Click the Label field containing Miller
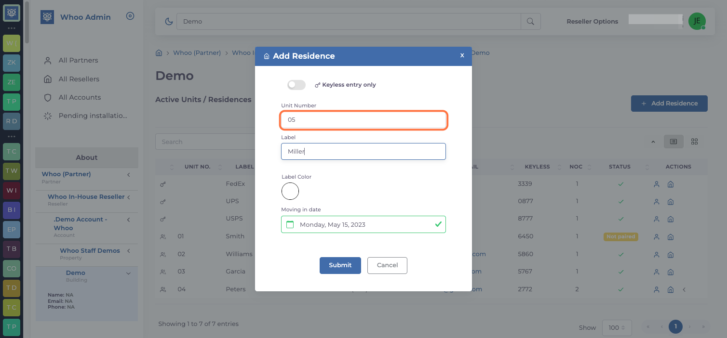The height and width of the screenshot is (338, 727). (x=363, y=151)
